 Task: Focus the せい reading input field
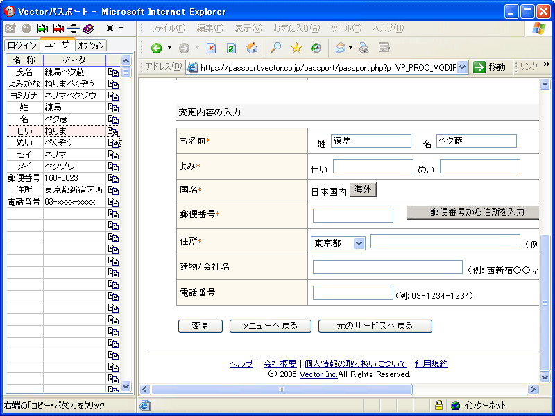373,166
